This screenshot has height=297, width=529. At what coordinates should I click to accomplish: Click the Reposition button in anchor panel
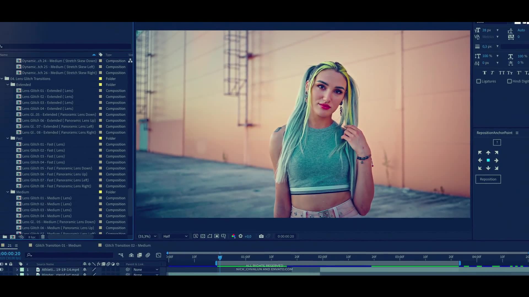coord(488,179)
